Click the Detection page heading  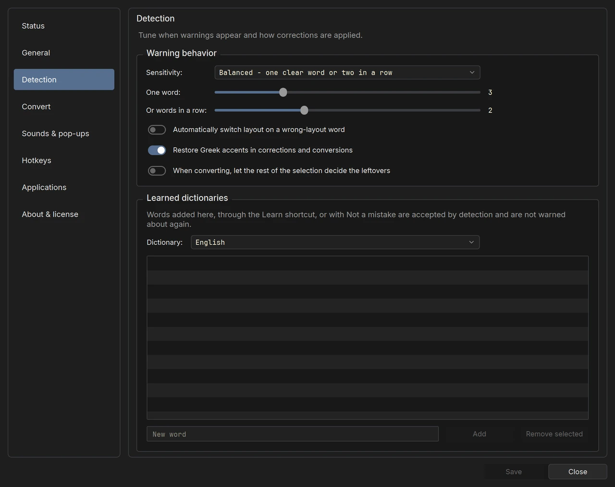[x=156, y=19]
